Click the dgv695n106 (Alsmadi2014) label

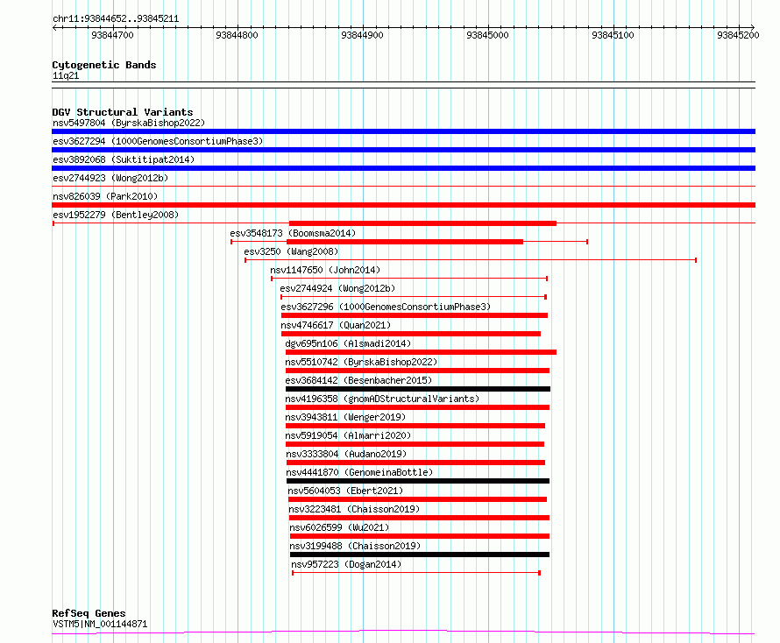[x=348, y=343]
